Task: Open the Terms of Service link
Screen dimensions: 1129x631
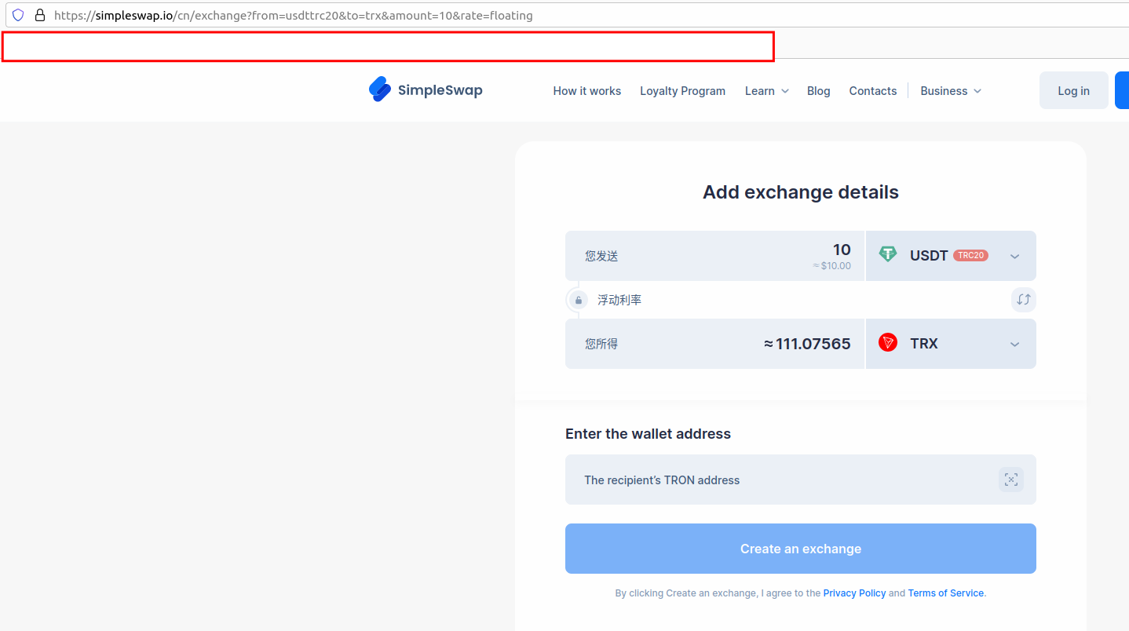Action: [x=945, y=593]
